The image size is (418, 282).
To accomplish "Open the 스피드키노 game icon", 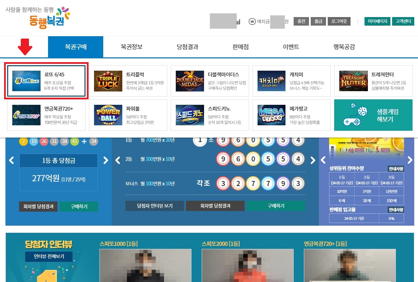I will click(x=190, y=115).
